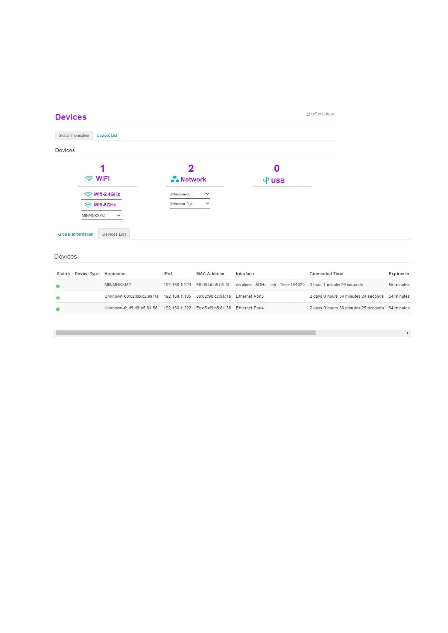Click the status dot for Unknown-00:02:9b:c2:9a:1a

[x=58, y=298]
